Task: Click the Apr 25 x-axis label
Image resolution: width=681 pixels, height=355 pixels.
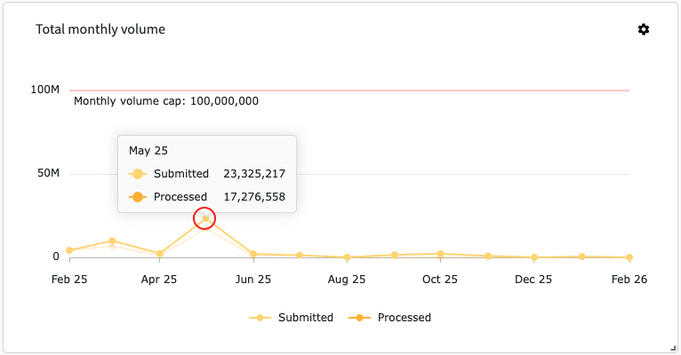Action: pos(159,280)
